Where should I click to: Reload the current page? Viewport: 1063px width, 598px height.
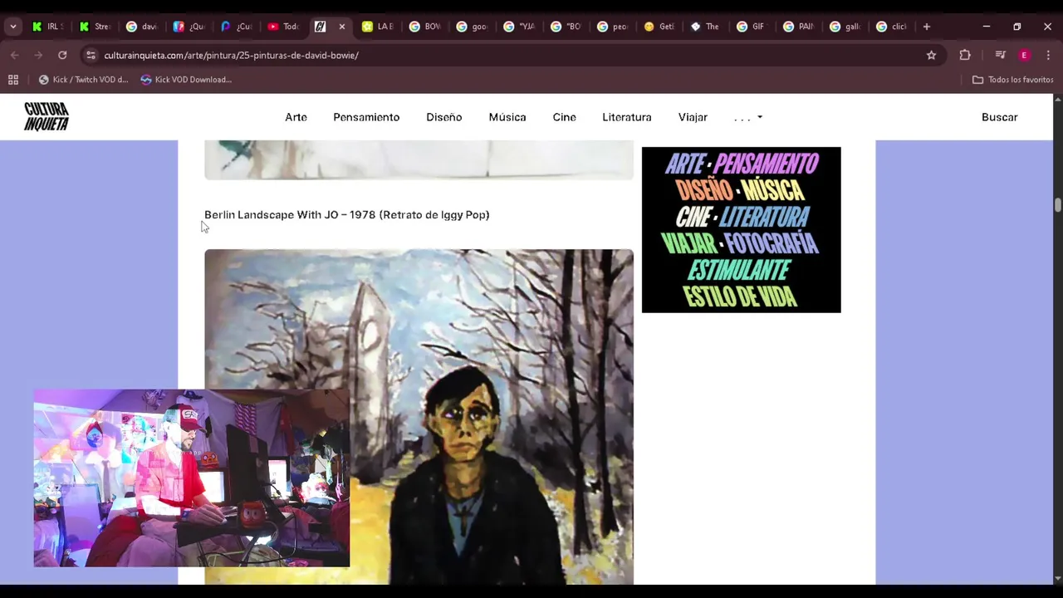point(62,55)
